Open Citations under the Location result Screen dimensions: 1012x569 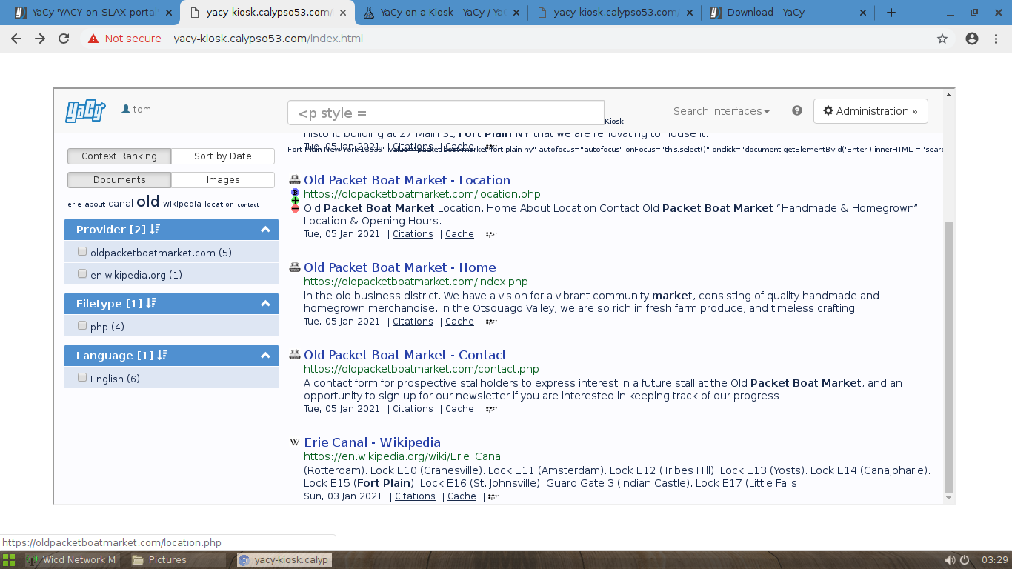click(413, 234)
